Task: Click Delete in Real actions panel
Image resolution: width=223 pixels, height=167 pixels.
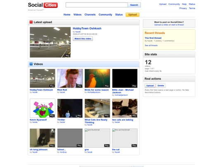Action: pos(161,86)
